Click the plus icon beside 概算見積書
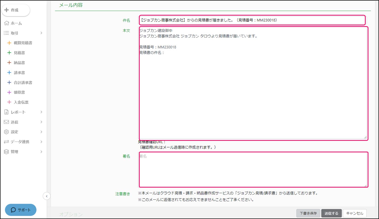The width and height of the screenshot is (379, 219). [9, 43]
